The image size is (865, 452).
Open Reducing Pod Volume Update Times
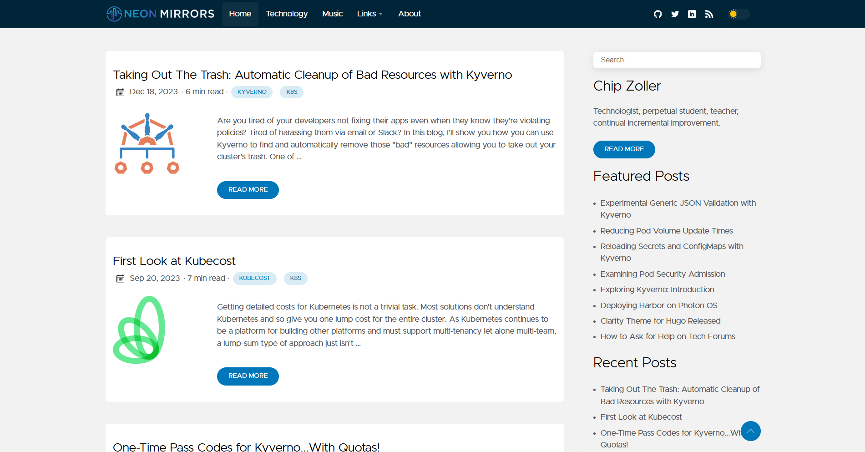coord(667,231)
